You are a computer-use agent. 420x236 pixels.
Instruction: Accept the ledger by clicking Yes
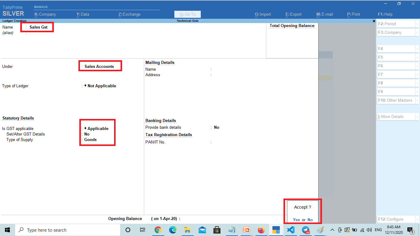pos(296,220)
